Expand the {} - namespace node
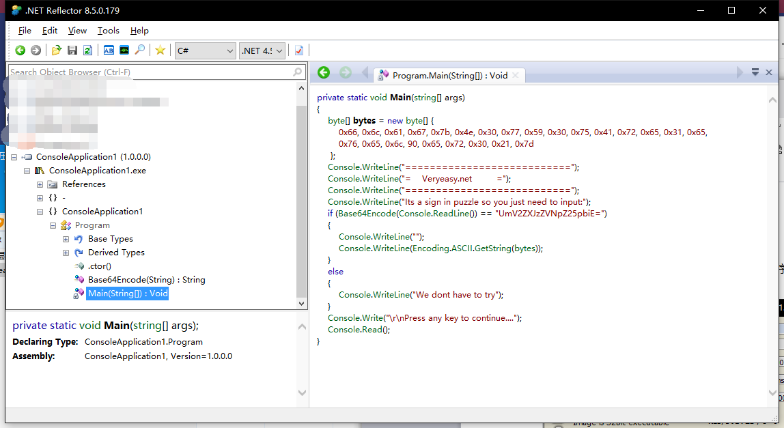Viewport: 784px width, 428px height. click(40, 198)
